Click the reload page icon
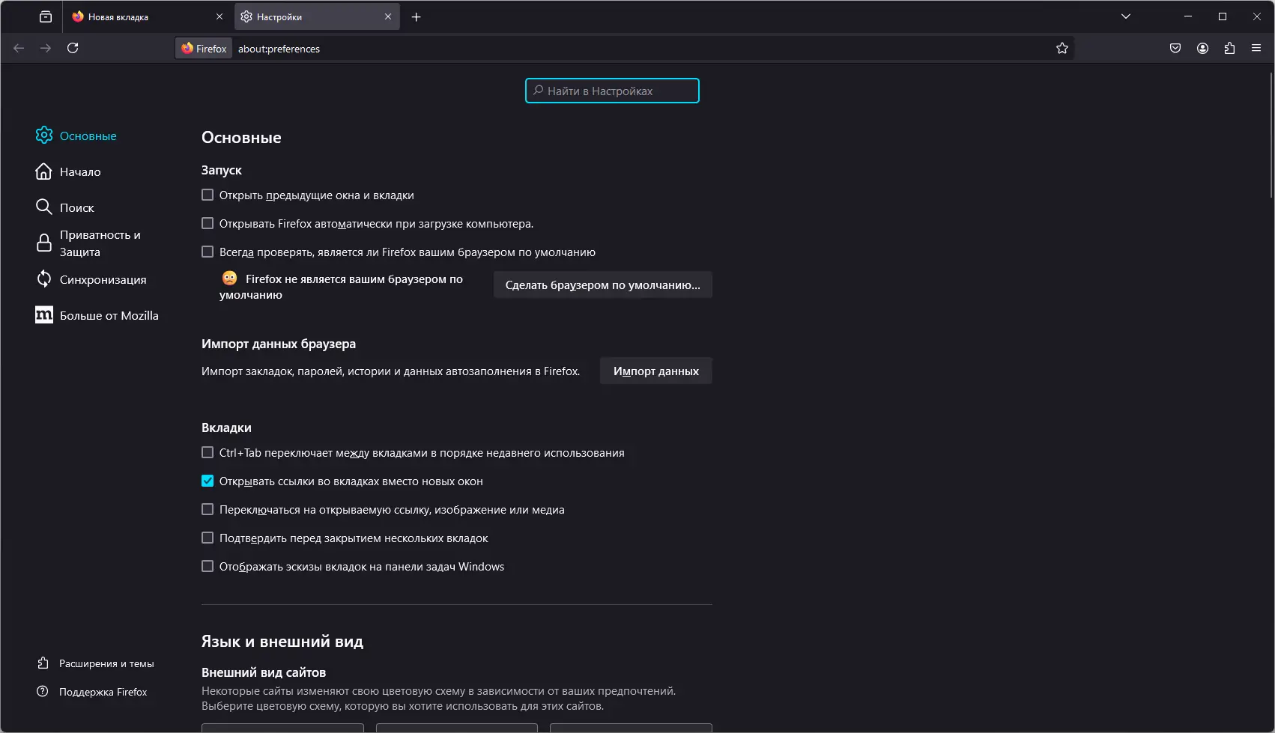 point(73,48)
